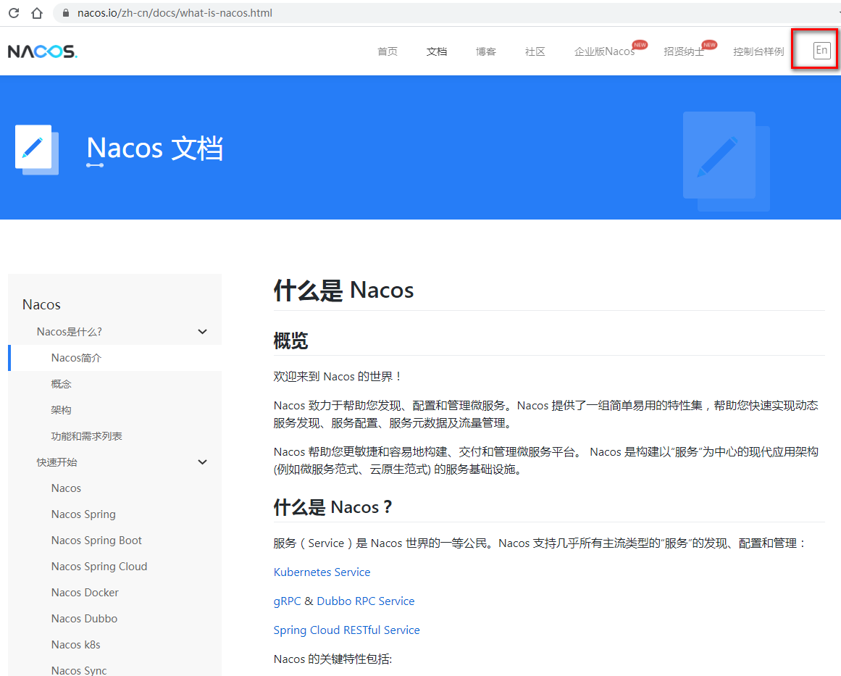
Task: Open the 架构 sidebar entry
Action: click(x=61, y=410)
